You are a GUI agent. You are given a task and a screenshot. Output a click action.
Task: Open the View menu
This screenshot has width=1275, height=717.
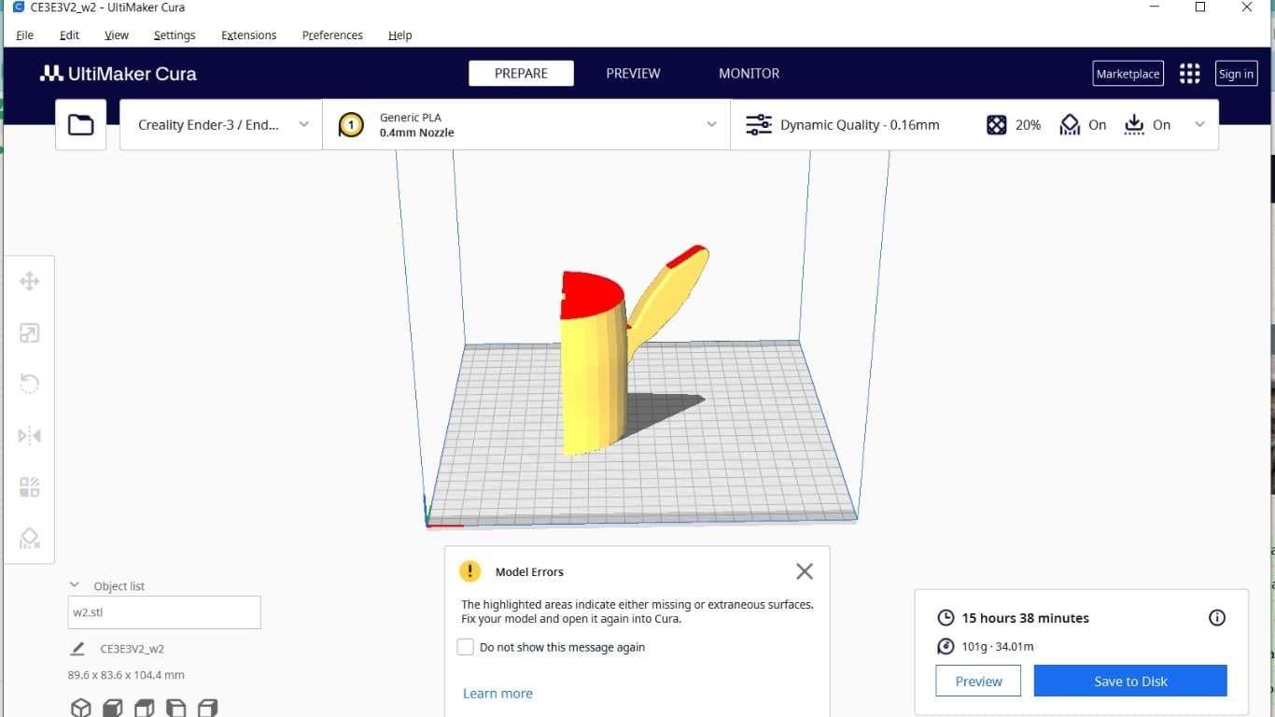[117, 35]
